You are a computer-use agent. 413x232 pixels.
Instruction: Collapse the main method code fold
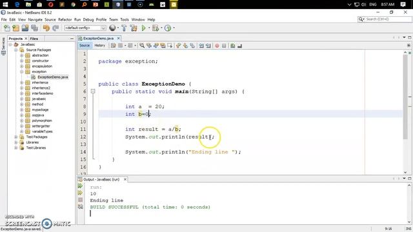click(x=93, y=92)
